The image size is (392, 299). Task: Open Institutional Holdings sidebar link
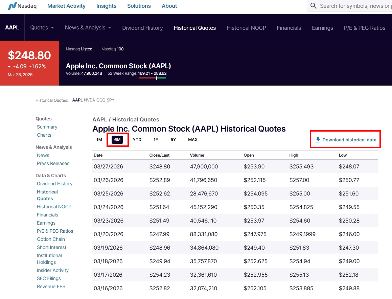pos(49,259)
